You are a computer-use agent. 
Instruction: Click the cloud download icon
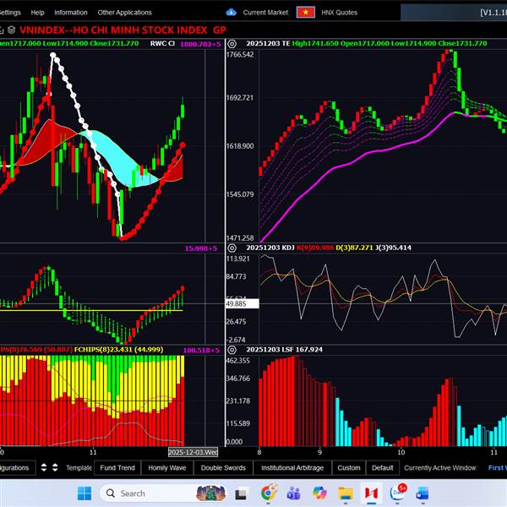pyautogui.click(x=232, y=13)
